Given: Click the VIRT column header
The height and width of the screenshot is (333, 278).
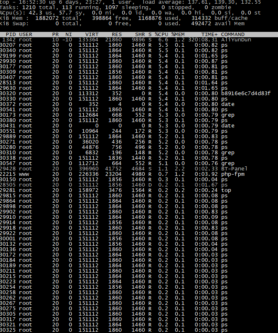Looking at the screenshot, I should [92, 34].
